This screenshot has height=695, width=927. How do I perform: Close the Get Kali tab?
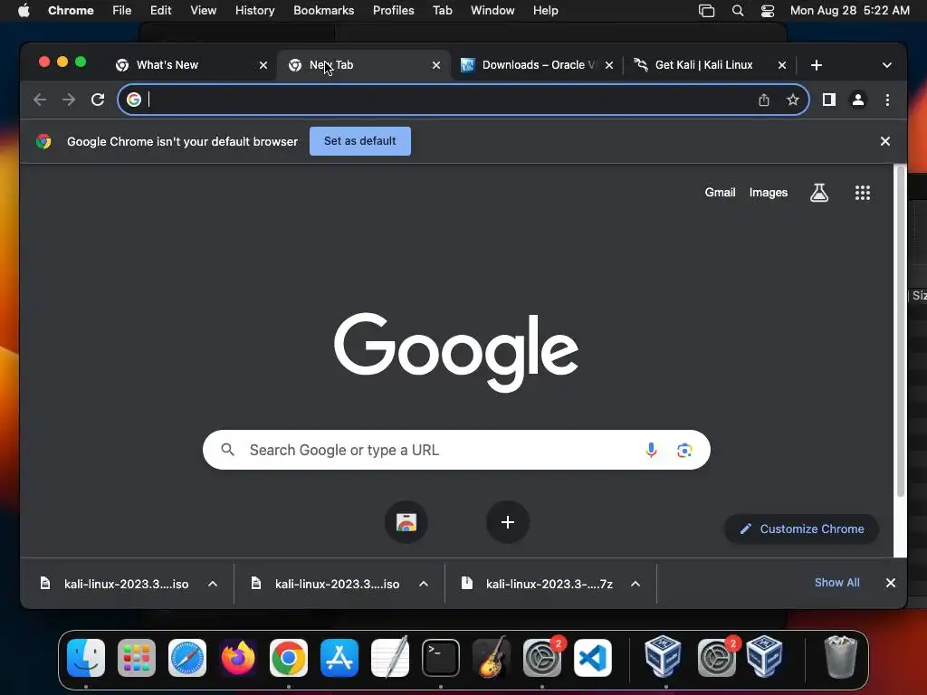[781, 65]
